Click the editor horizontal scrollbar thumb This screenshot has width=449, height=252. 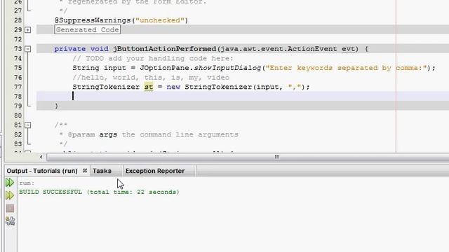click(276, 157)
